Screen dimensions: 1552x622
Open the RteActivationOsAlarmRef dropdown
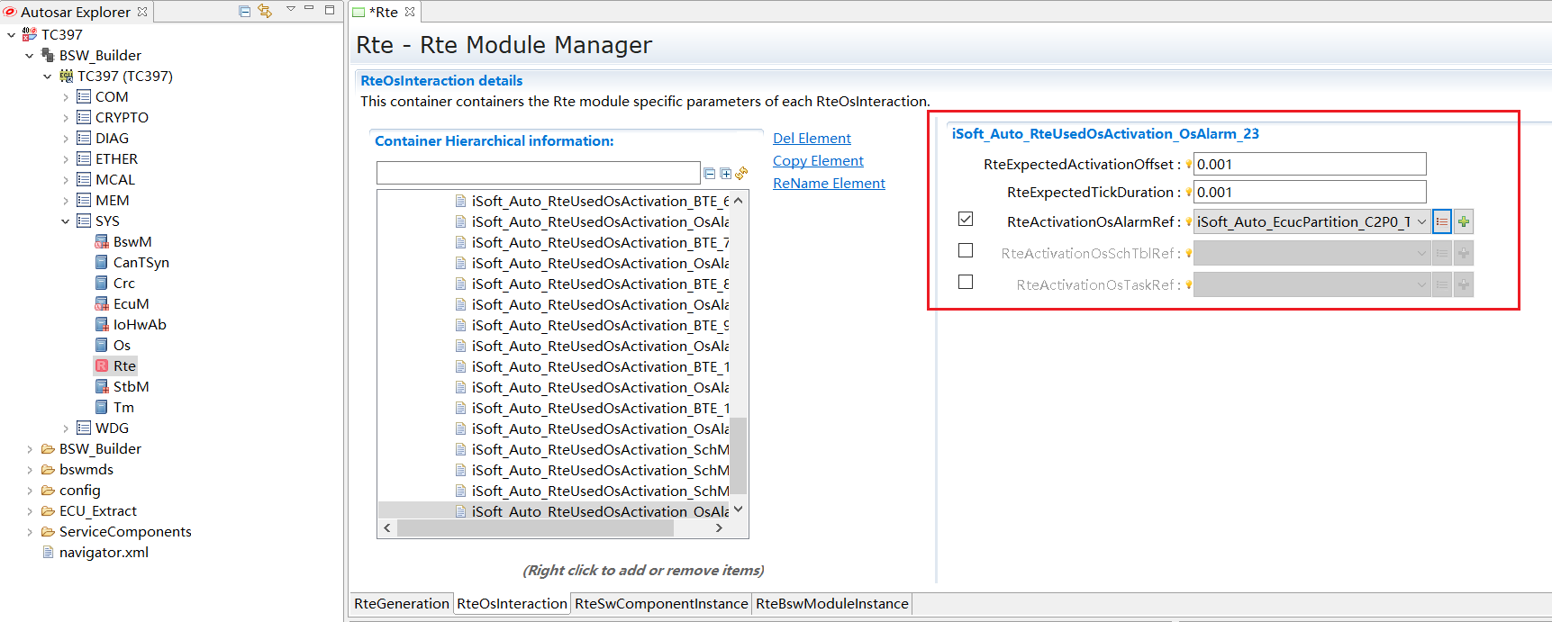pos(1421,222)
